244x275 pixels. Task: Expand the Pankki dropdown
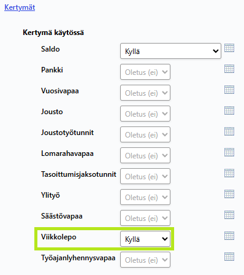pos(145,72)
